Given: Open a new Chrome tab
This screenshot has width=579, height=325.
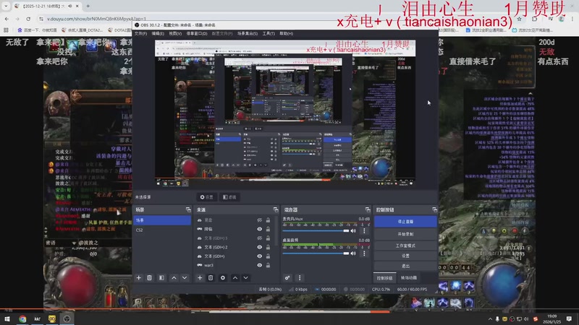Looking at the screenshot, I should (x=88, y=6).
